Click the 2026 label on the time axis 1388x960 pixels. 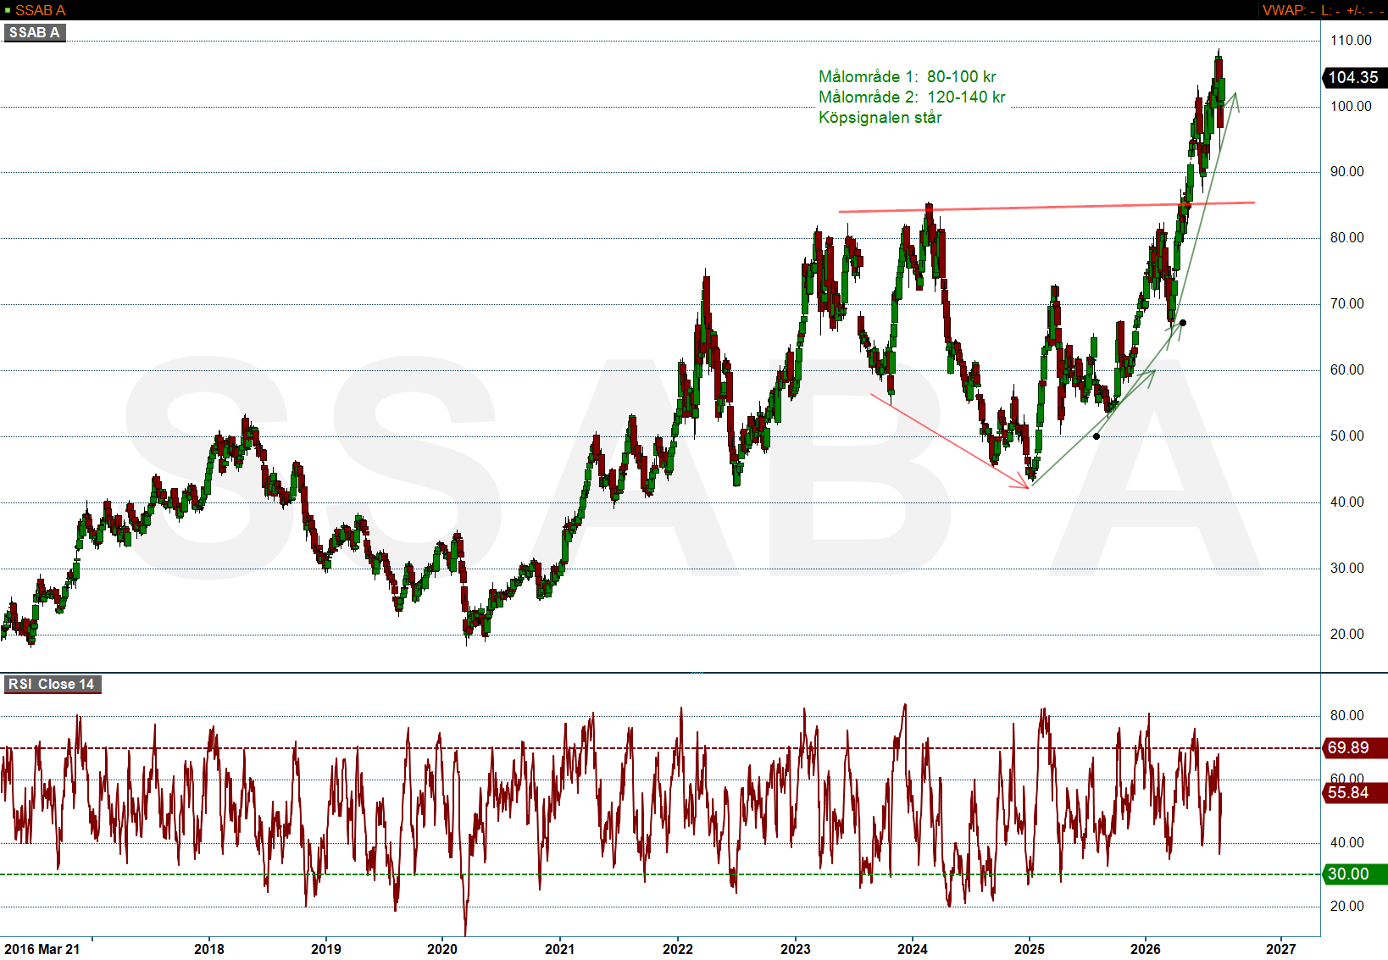point(1146,949)
